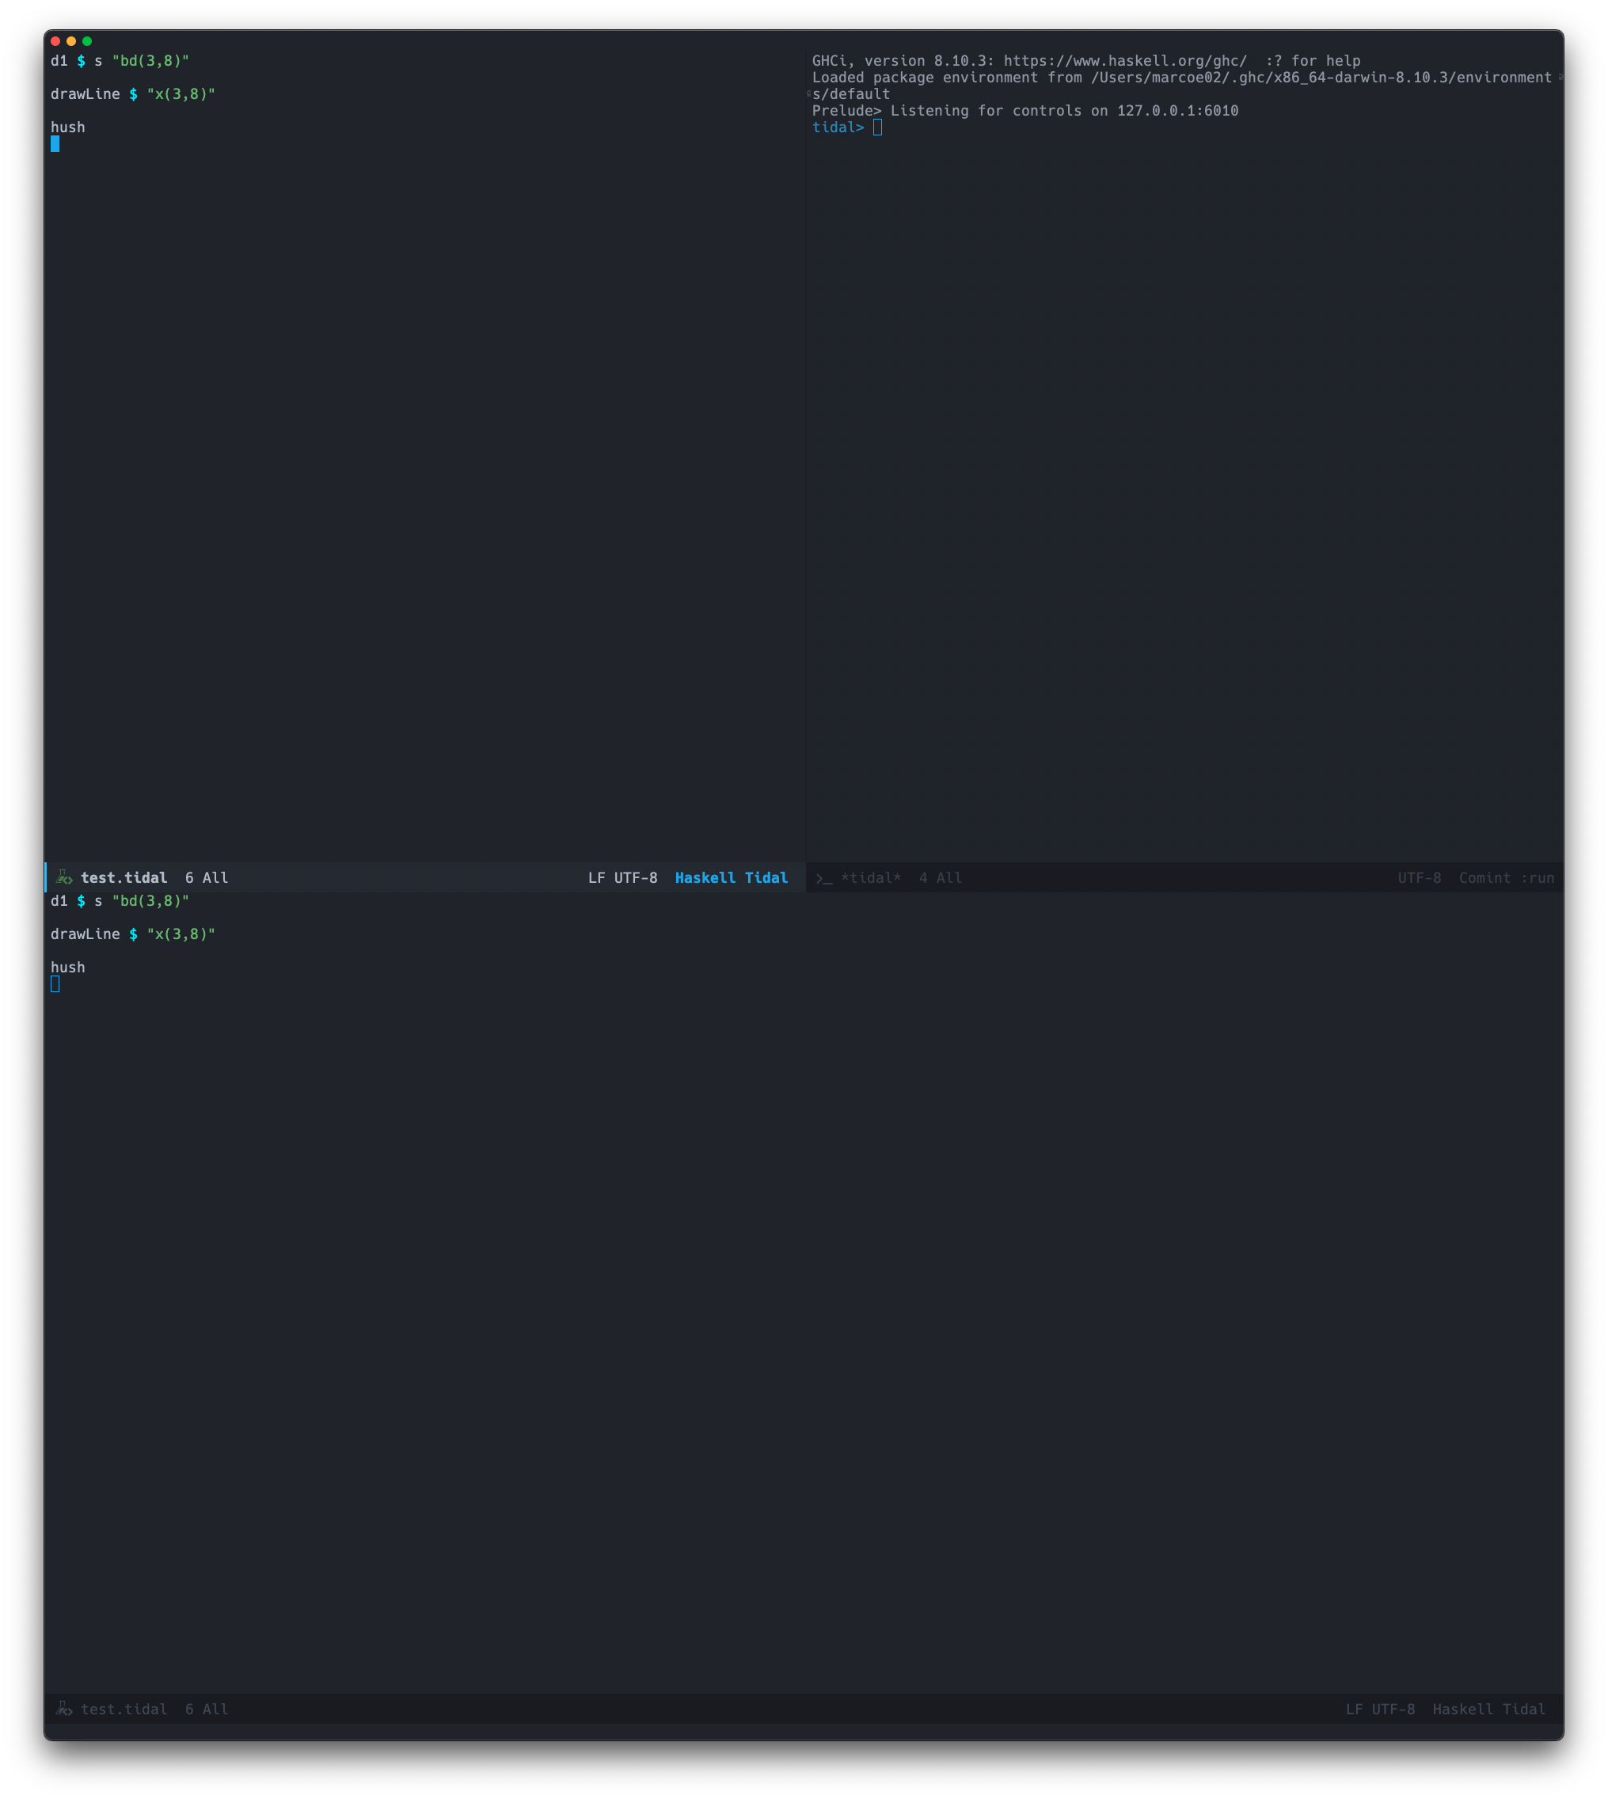This screenshot has width=1608, height=1799.
Task: Click the green maximize traffic-light button
Action: tap(86, 40)
